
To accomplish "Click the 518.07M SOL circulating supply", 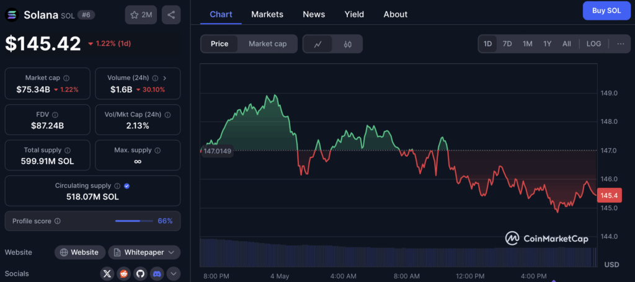I will pos(93,197).
